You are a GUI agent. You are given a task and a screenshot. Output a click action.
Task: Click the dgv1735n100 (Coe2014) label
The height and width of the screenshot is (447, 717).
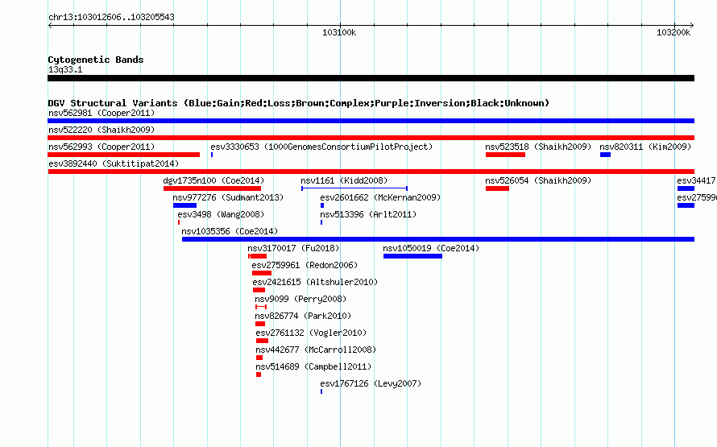pyautogui.click(x=213, y=180)
